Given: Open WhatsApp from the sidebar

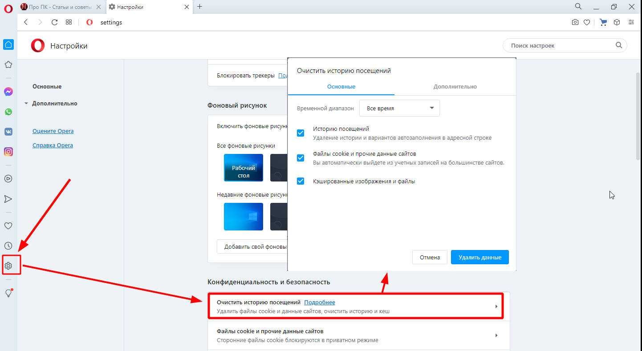Looking at the screenshot, I should pyautogui.click(x=8, y=112).
